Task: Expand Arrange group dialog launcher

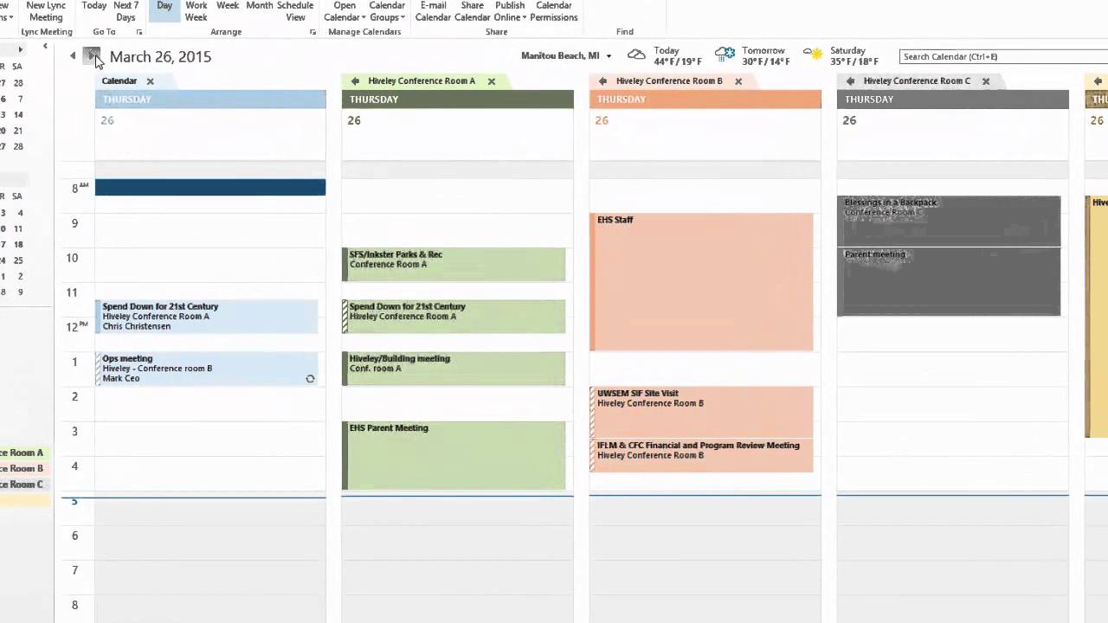Action: 313,32
